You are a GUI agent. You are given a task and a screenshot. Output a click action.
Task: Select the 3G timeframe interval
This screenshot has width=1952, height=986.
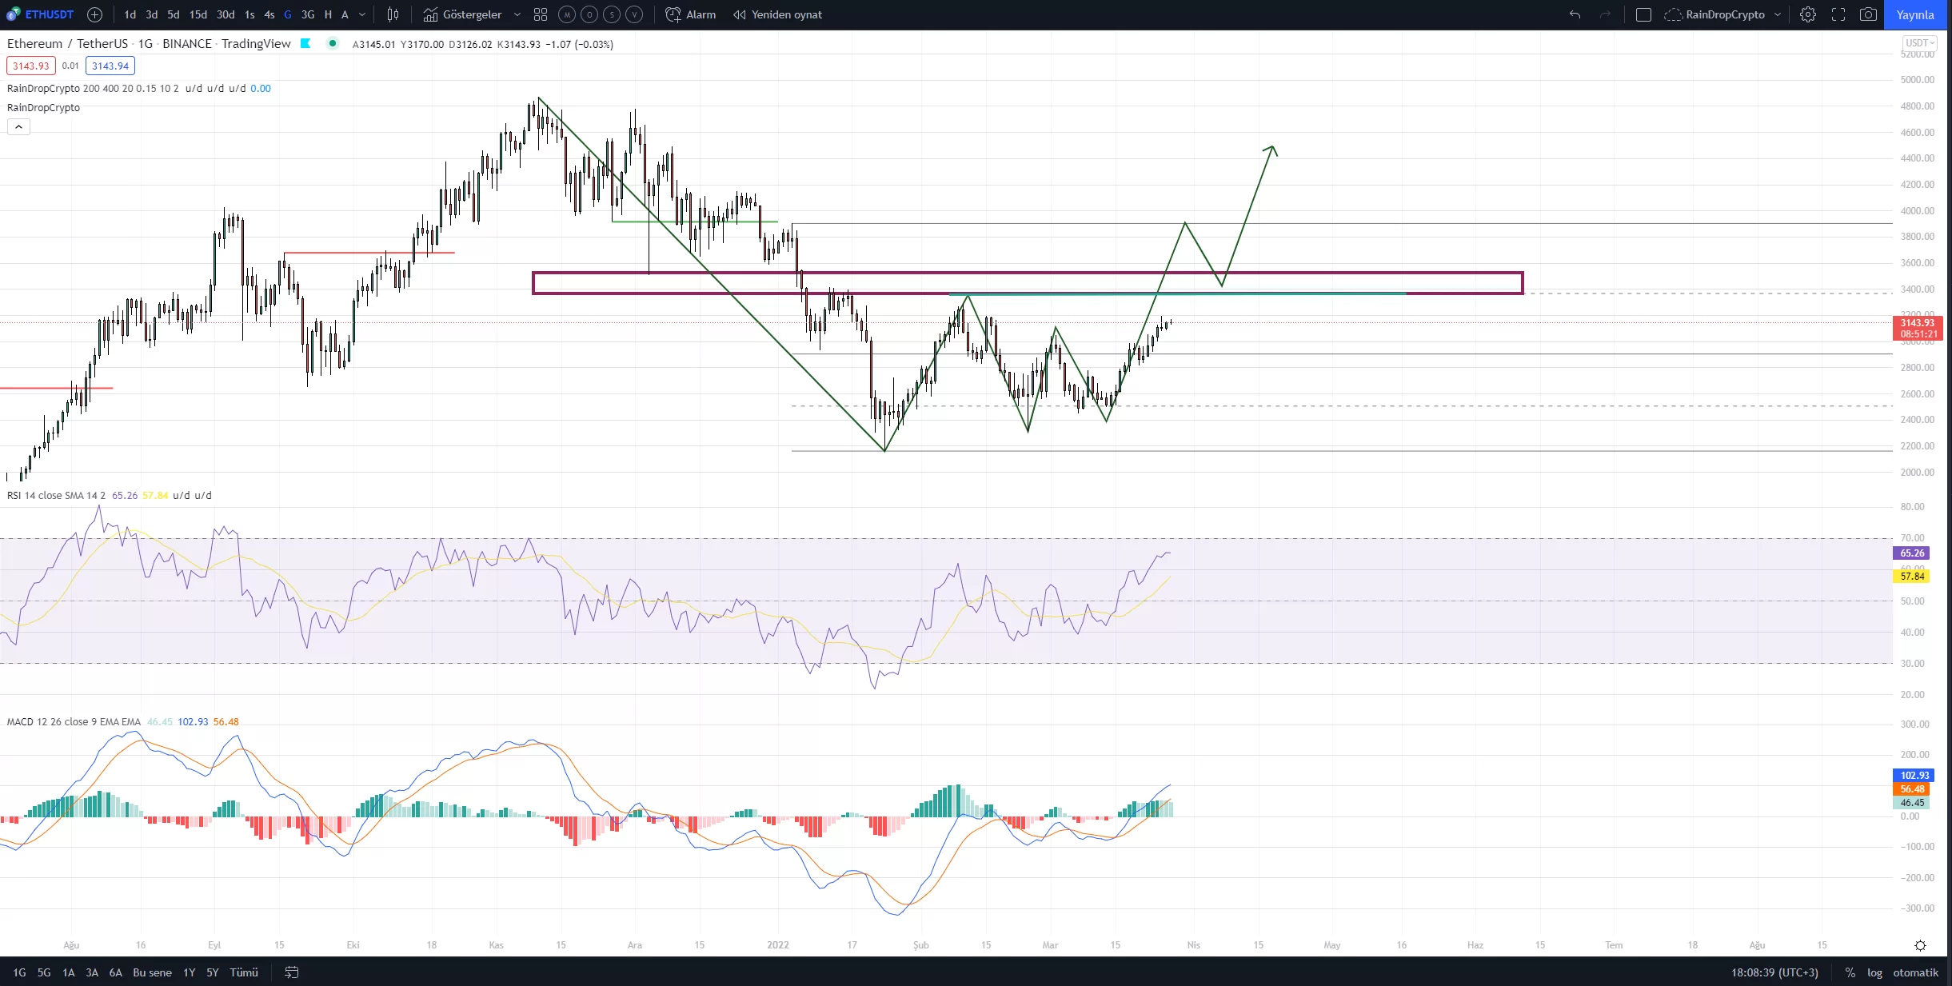308,14
